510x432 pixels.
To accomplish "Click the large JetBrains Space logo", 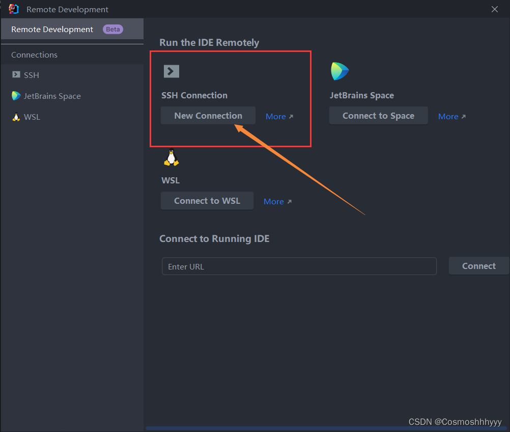I will pyautogui.click(x=339, y=71).
